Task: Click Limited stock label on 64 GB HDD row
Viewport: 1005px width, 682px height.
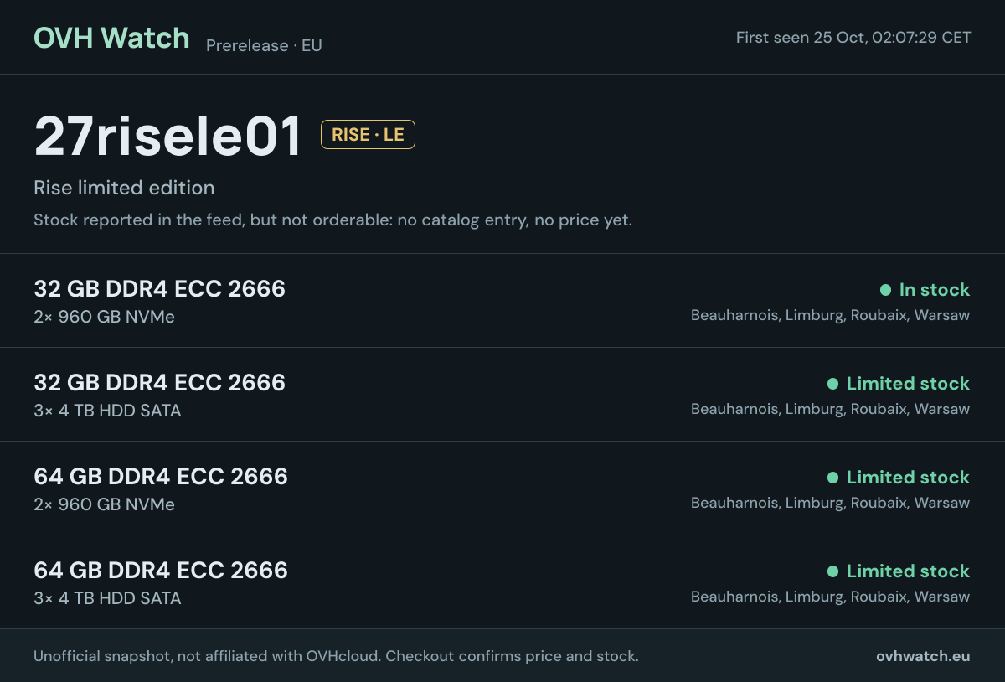Action: 908,571
